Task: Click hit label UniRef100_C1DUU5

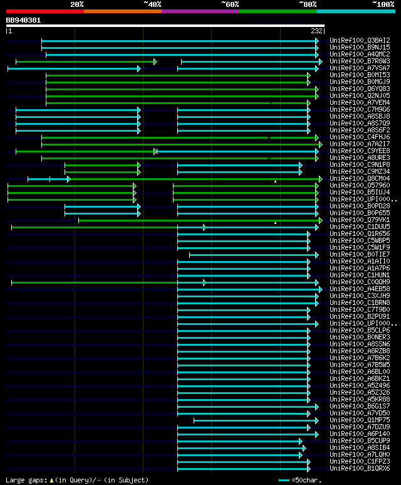Action: [x=360, y=227]
